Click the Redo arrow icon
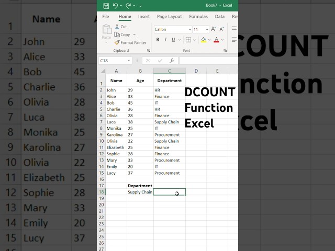Image resolution: width=335 pixels, height=251 pixels. click(128, 6)
